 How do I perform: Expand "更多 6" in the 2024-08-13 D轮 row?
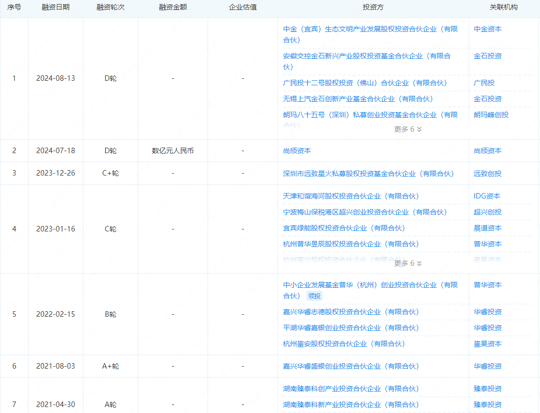click(408, 129)
